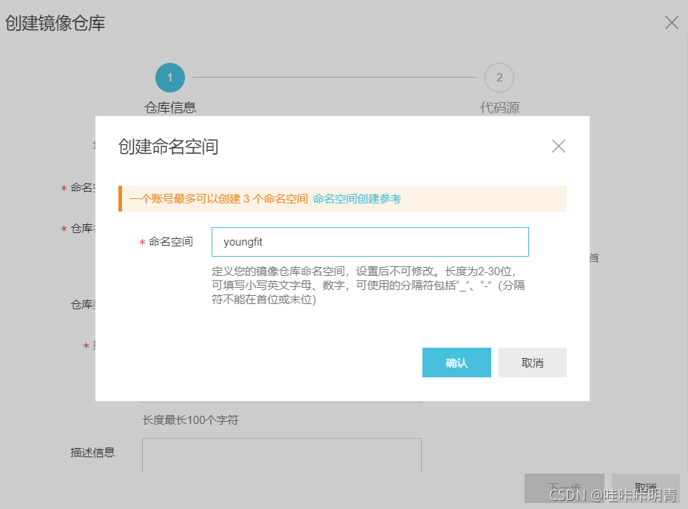Select the 代码源 step label

point(499,107)
